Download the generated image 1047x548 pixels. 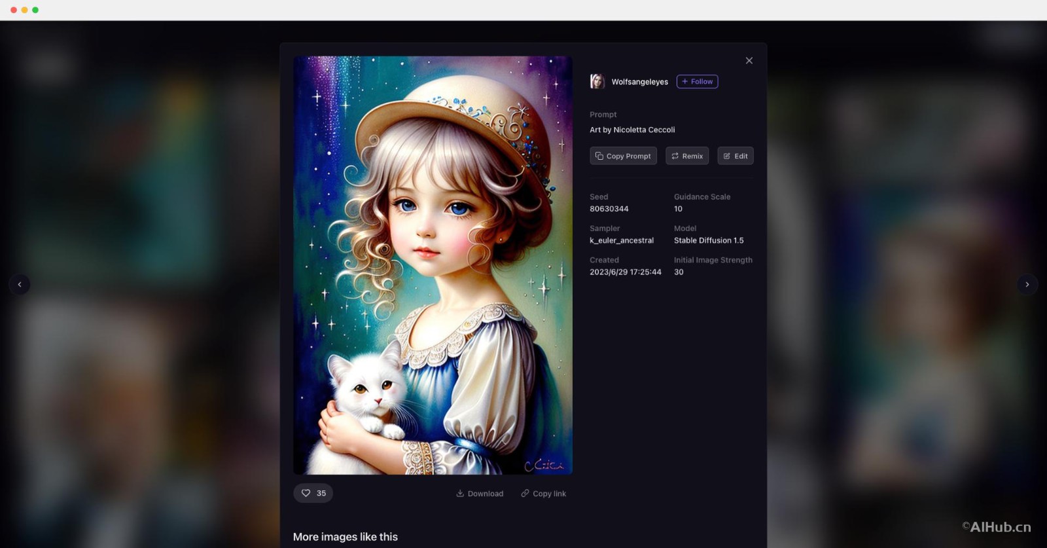[480, 494]
